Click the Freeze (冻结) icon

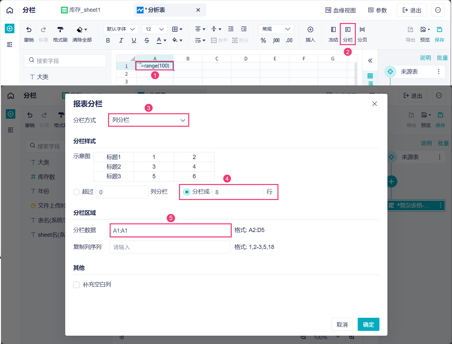coord(333,29)
